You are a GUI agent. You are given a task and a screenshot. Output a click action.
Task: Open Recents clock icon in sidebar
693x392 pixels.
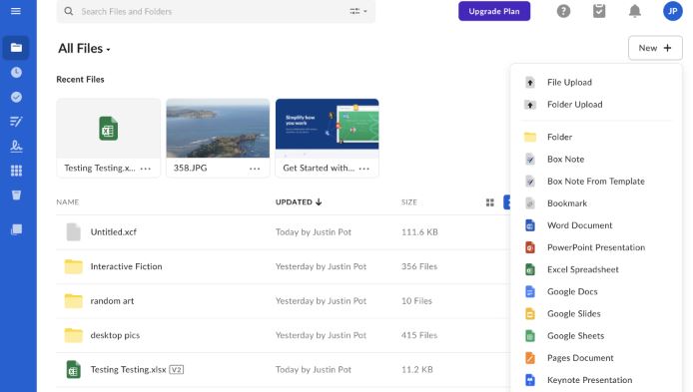tap(16, 73)
